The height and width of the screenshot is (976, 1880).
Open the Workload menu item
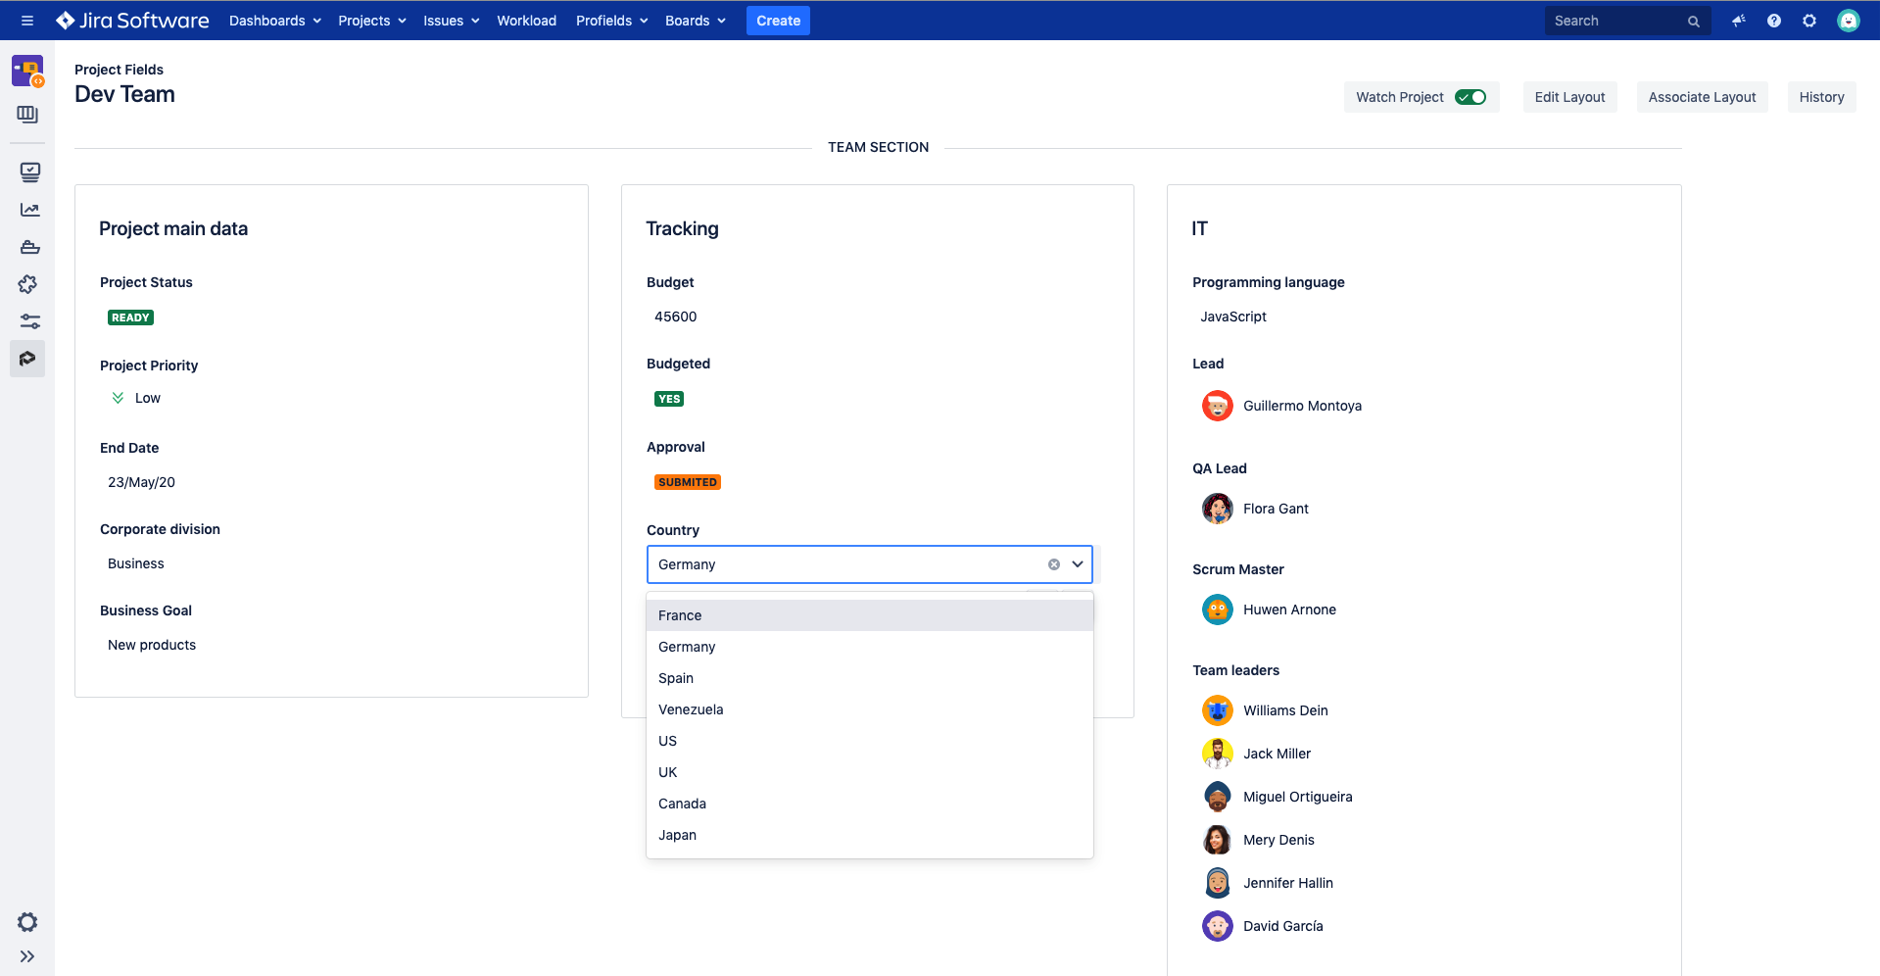526,20
